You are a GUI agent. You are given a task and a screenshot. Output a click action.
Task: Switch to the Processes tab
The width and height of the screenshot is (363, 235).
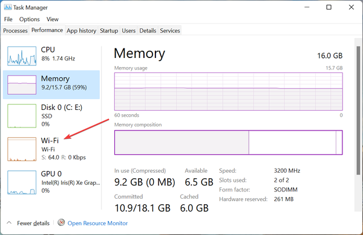point(15,30)
